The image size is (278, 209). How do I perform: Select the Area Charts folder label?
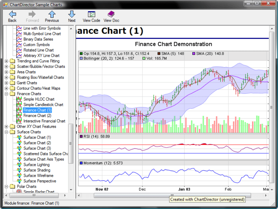[26, 72]
